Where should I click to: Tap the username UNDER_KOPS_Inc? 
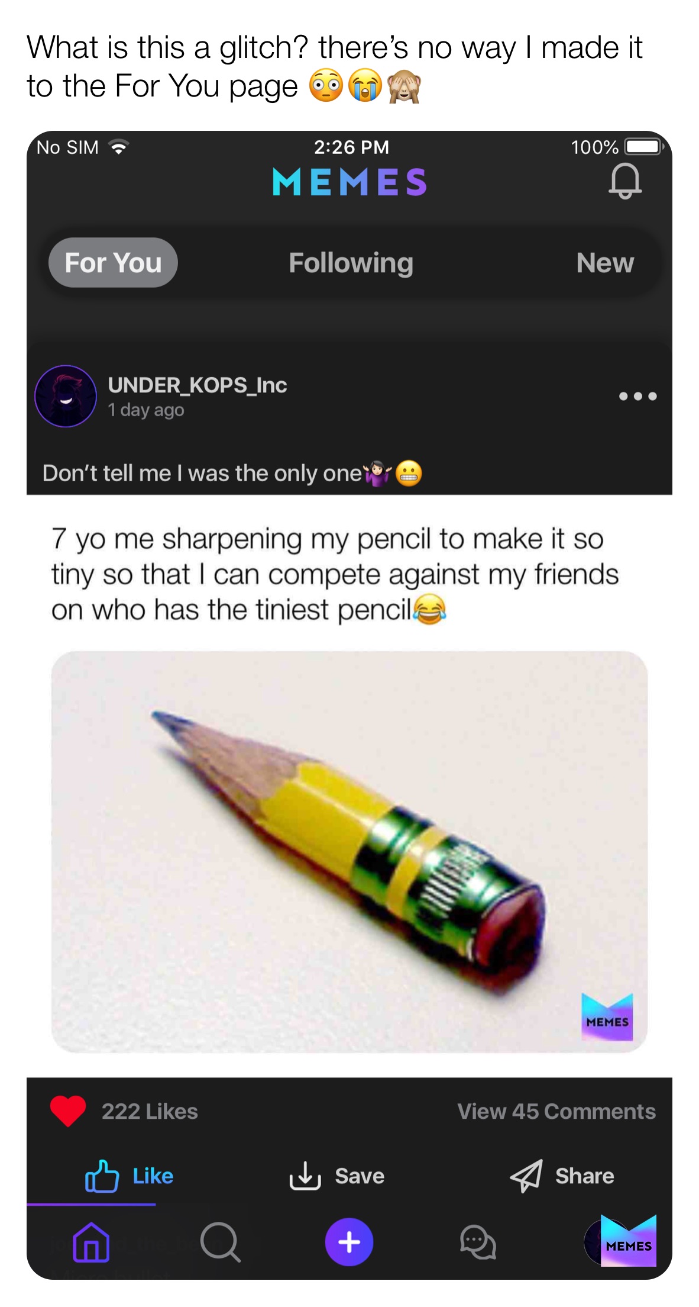point(198,385)
